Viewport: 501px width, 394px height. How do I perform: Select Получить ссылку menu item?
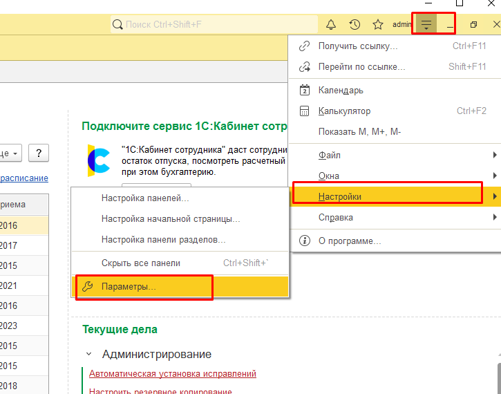[395, 46]
